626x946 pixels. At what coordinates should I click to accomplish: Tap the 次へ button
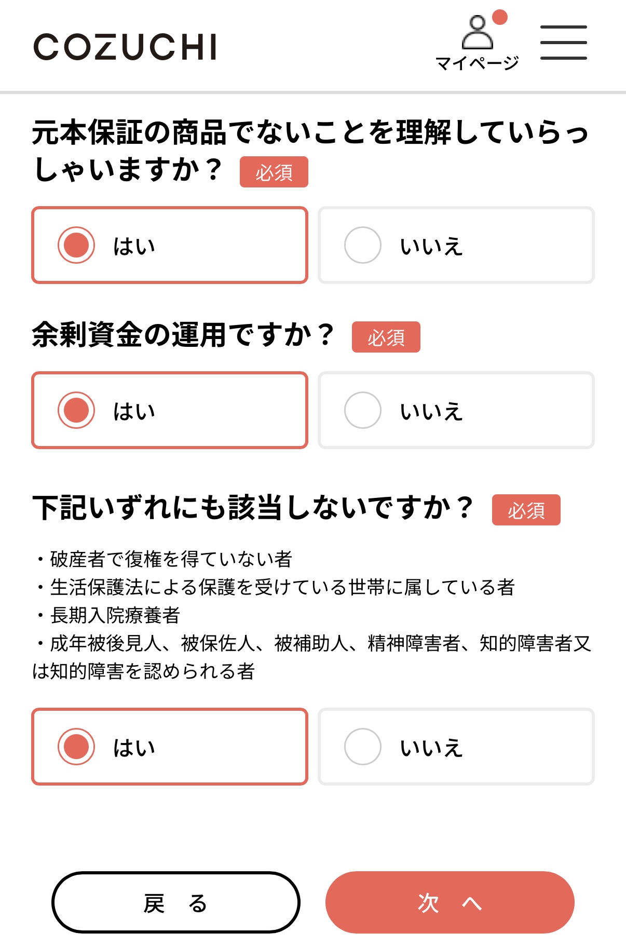[450, 902]
